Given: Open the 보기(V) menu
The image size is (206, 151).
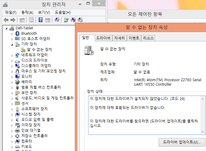Looking at the screenshot, I should pos(44,13).
